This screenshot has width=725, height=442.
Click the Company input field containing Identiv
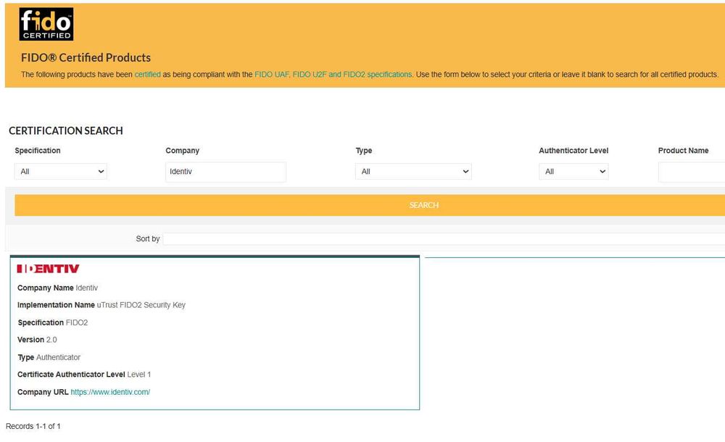pyautogui.click(x=225, y=172)
